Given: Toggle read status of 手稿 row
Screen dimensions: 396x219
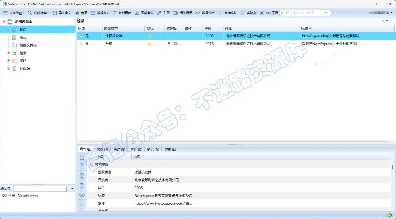Looking at the screenshot, I should 81,44.
